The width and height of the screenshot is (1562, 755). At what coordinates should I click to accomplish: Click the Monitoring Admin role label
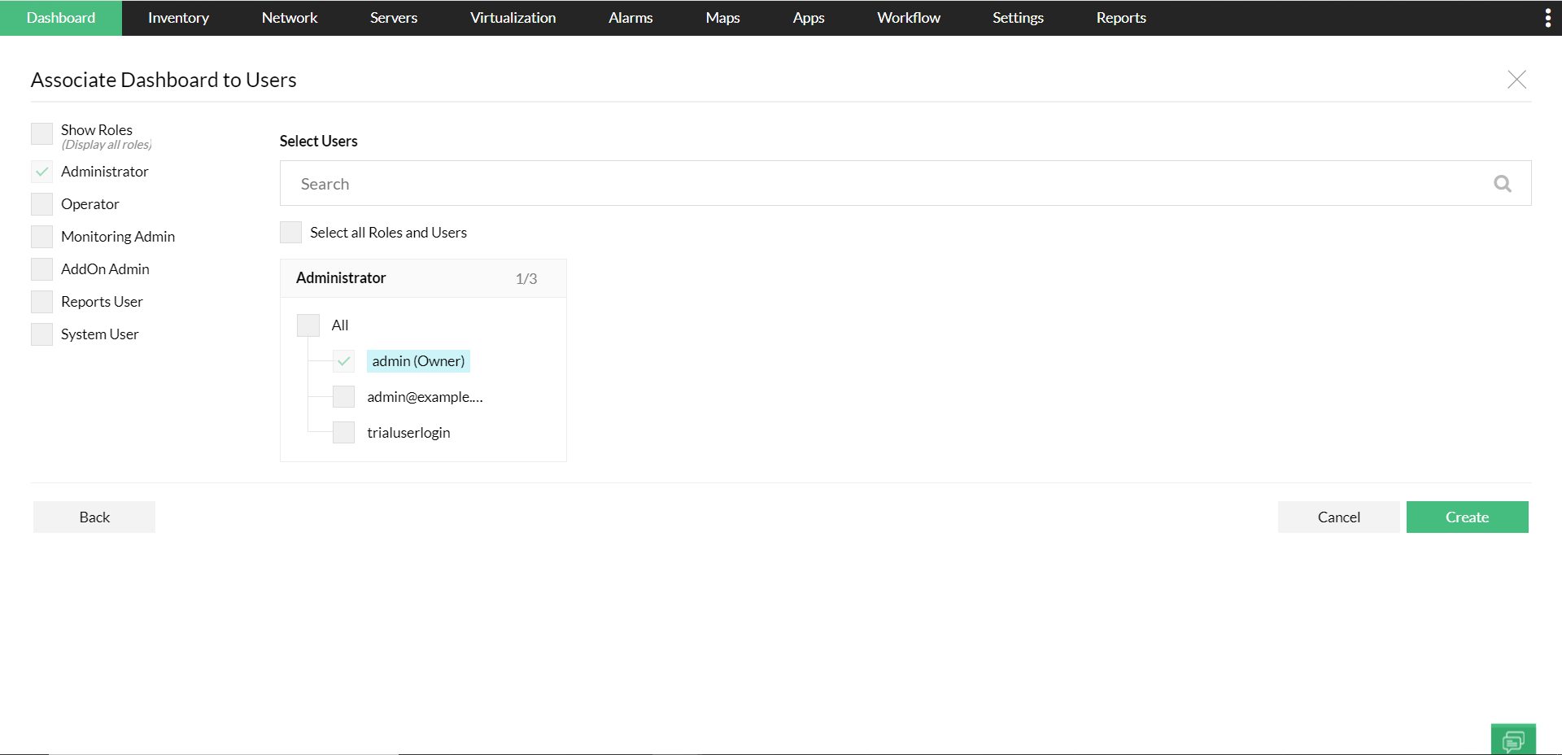(x=118, y=237)
